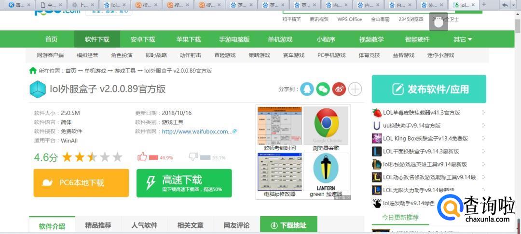Click PC6本地下载 orange button

pyautogui.click(x=81, y=183)
